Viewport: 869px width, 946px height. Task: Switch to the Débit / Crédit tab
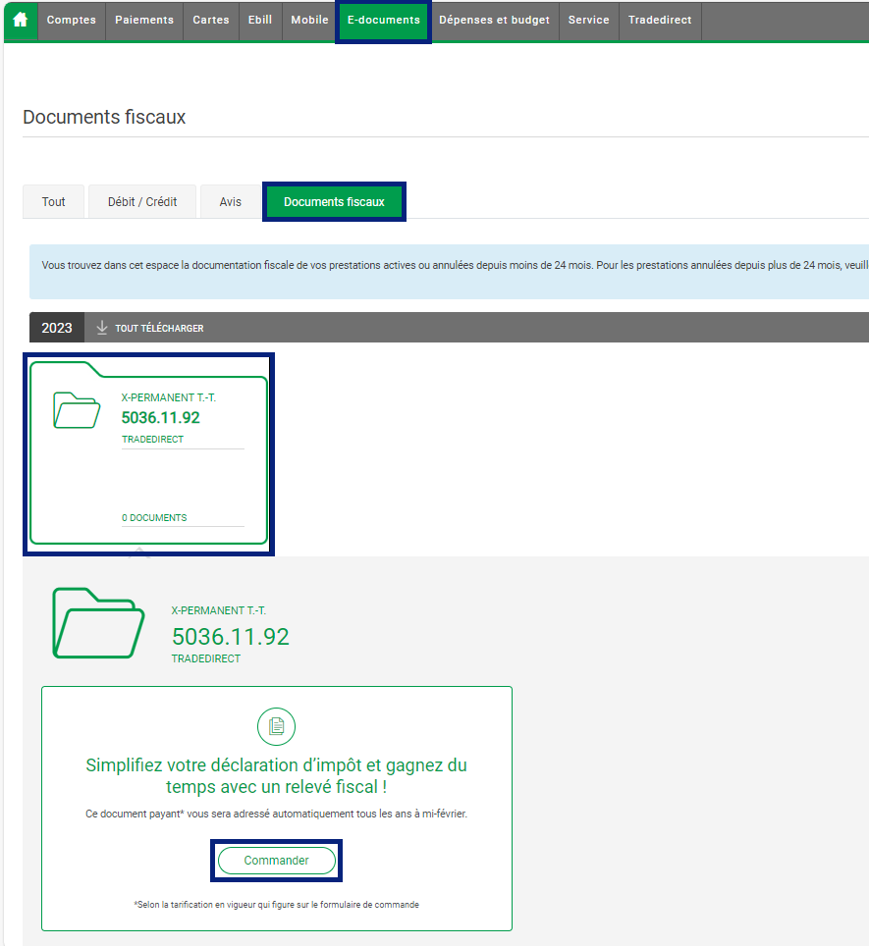pyautogui.click(x=142, y=201)
